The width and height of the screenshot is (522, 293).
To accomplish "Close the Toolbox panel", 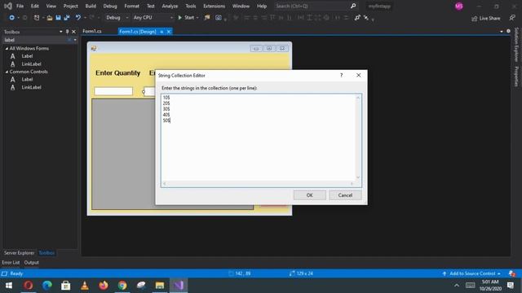I will 74,32.
